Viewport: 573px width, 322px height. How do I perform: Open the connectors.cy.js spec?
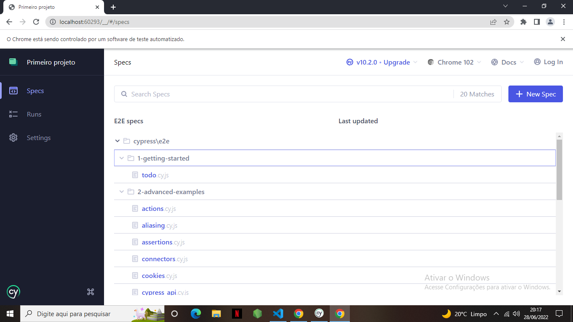point(165,259)
